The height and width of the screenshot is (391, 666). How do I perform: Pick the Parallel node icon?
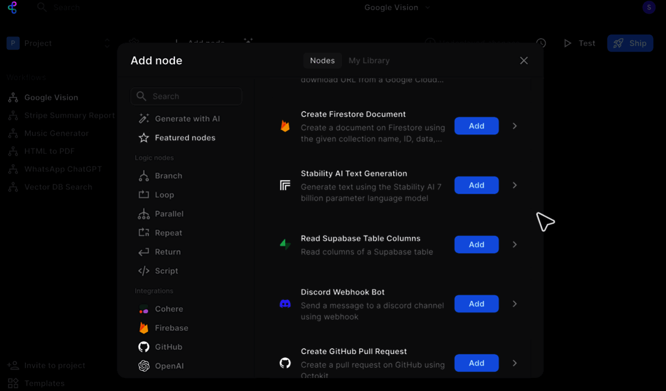coord(144,214)
